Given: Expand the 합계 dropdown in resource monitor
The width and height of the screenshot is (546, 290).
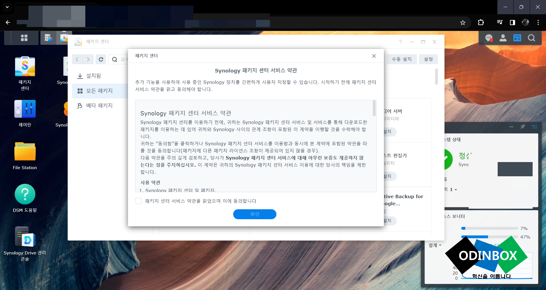Looking at the screenshot, I should pos(435,245).
